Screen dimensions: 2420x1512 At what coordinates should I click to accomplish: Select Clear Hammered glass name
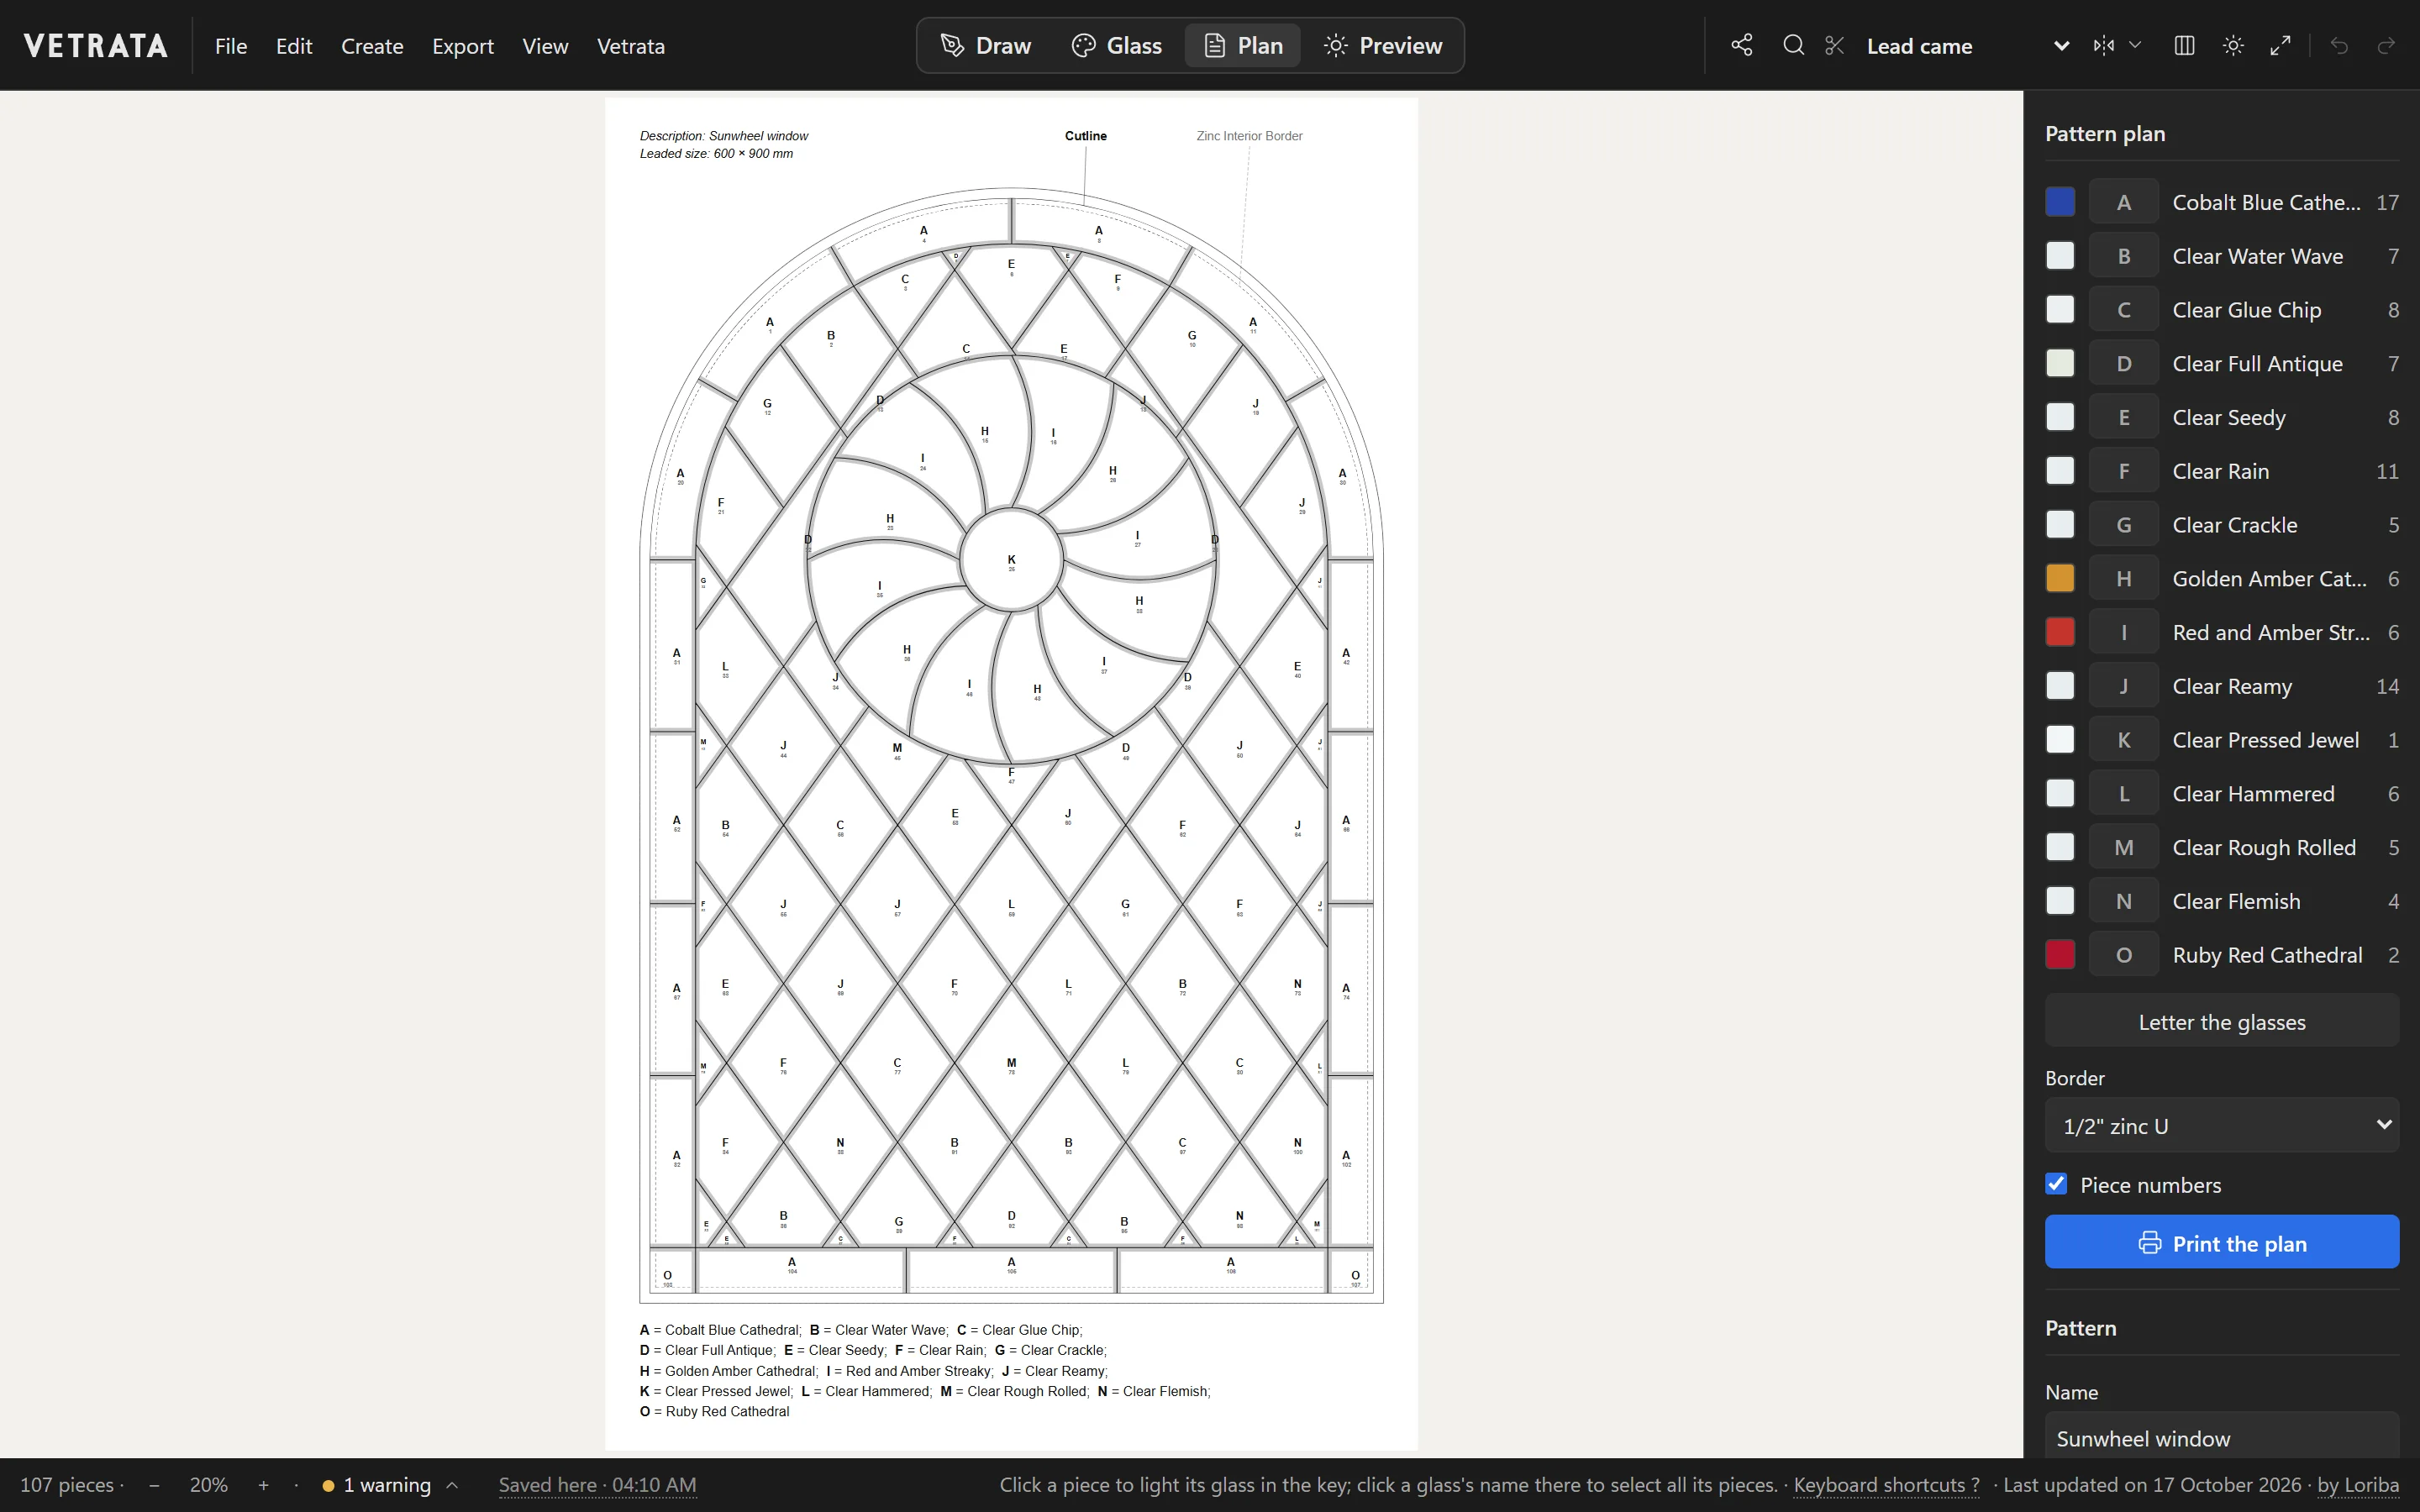[2253, 794]
